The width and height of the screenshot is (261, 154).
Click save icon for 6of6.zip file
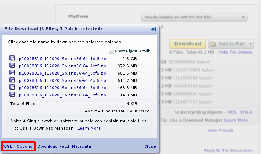pos(12,95)
